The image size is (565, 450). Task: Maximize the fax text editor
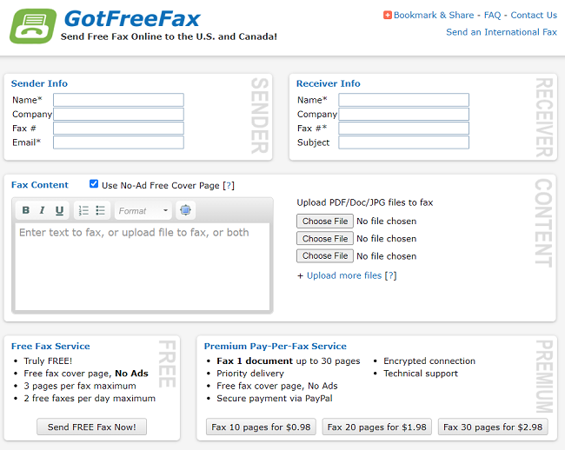185,210
